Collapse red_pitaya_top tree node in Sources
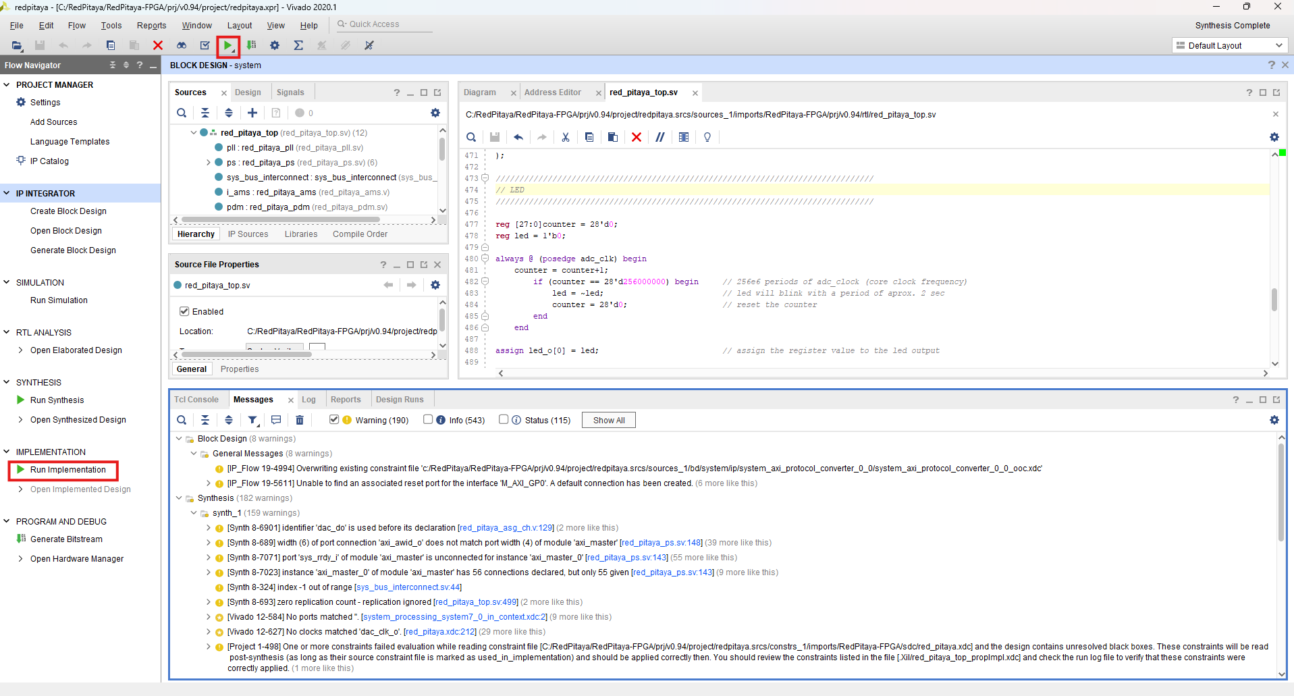The width and height of the screenshot is (1294, 696). click(194, 132)
